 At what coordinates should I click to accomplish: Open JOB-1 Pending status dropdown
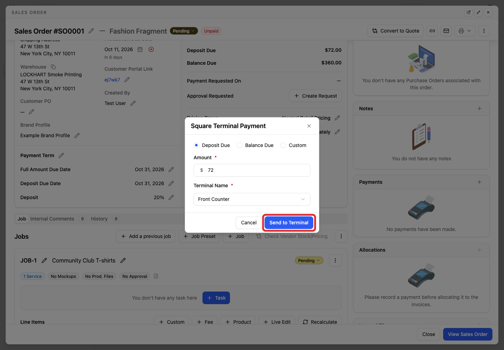[x=309, y=260]
